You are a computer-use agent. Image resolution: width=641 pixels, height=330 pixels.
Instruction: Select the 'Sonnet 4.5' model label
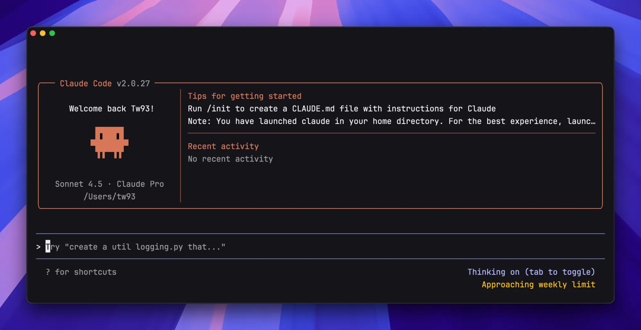pos(79,184)
